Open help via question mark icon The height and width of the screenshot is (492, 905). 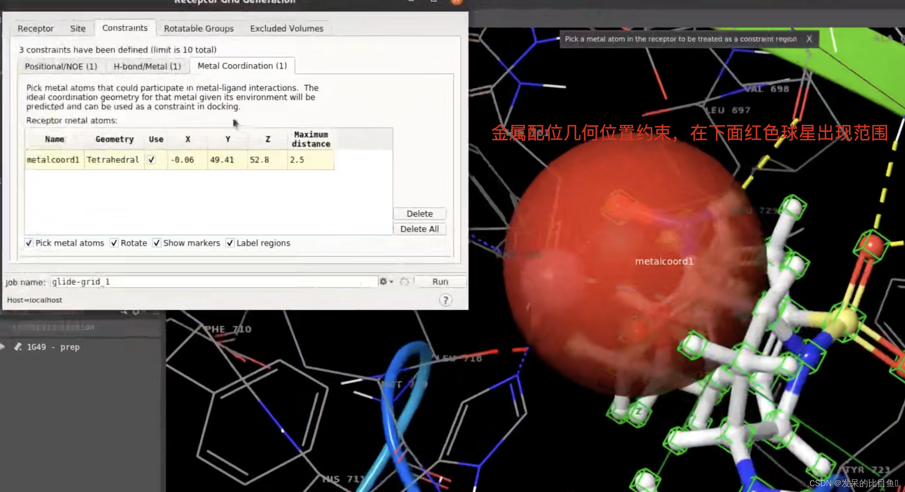click(445, 300)
